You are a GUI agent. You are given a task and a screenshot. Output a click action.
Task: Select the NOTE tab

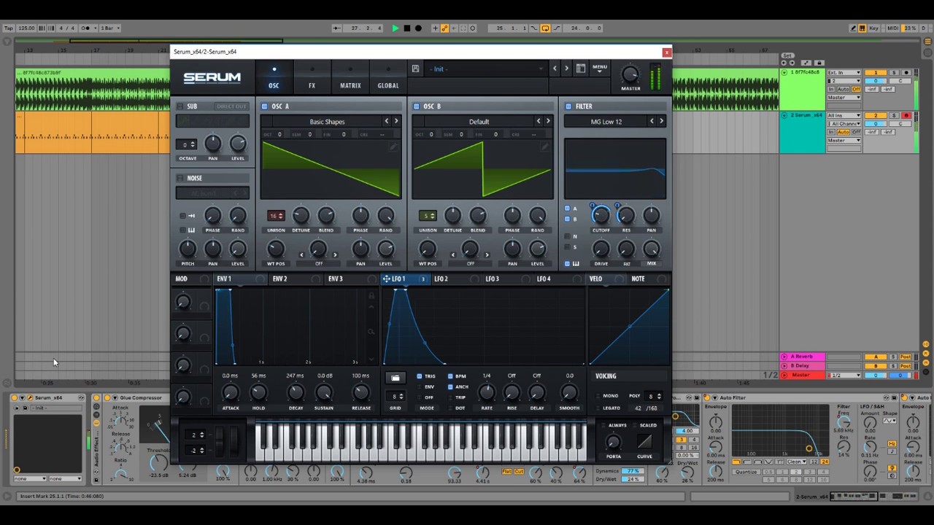[638, 279]
